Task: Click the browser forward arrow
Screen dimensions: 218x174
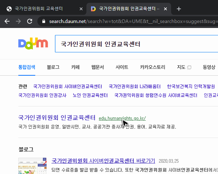Action: click(x=18, y=21)
